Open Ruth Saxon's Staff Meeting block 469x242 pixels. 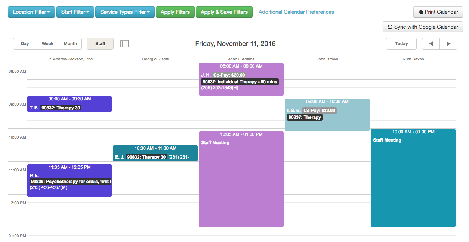click(413, 179)
